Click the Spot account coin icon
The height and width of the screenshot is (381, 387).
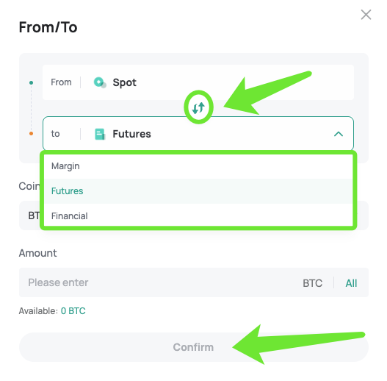[x=100, y=82]
